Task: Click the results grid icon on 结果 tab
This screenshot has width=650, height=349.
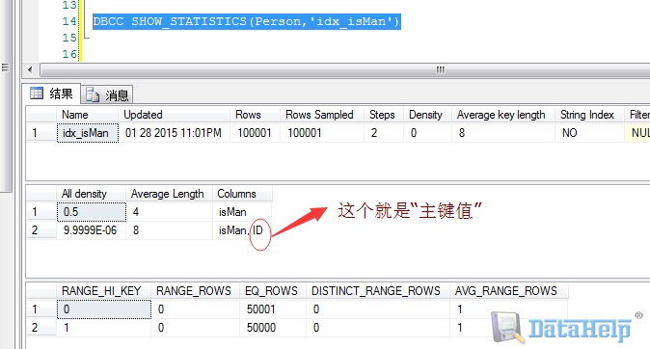Action: (37, 94)
